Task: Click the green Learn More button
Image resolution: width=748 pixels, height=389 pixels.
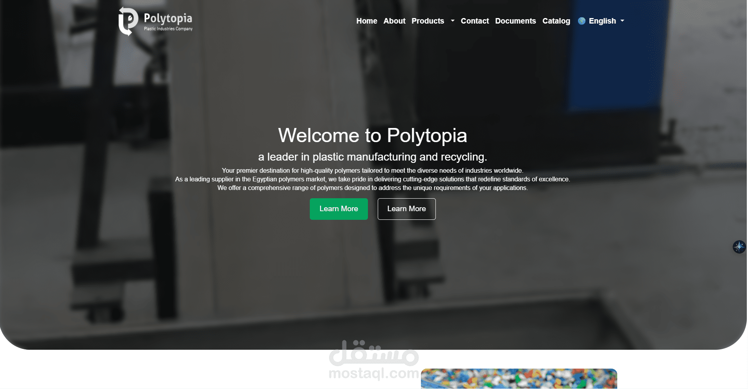Action: (338, 209)
